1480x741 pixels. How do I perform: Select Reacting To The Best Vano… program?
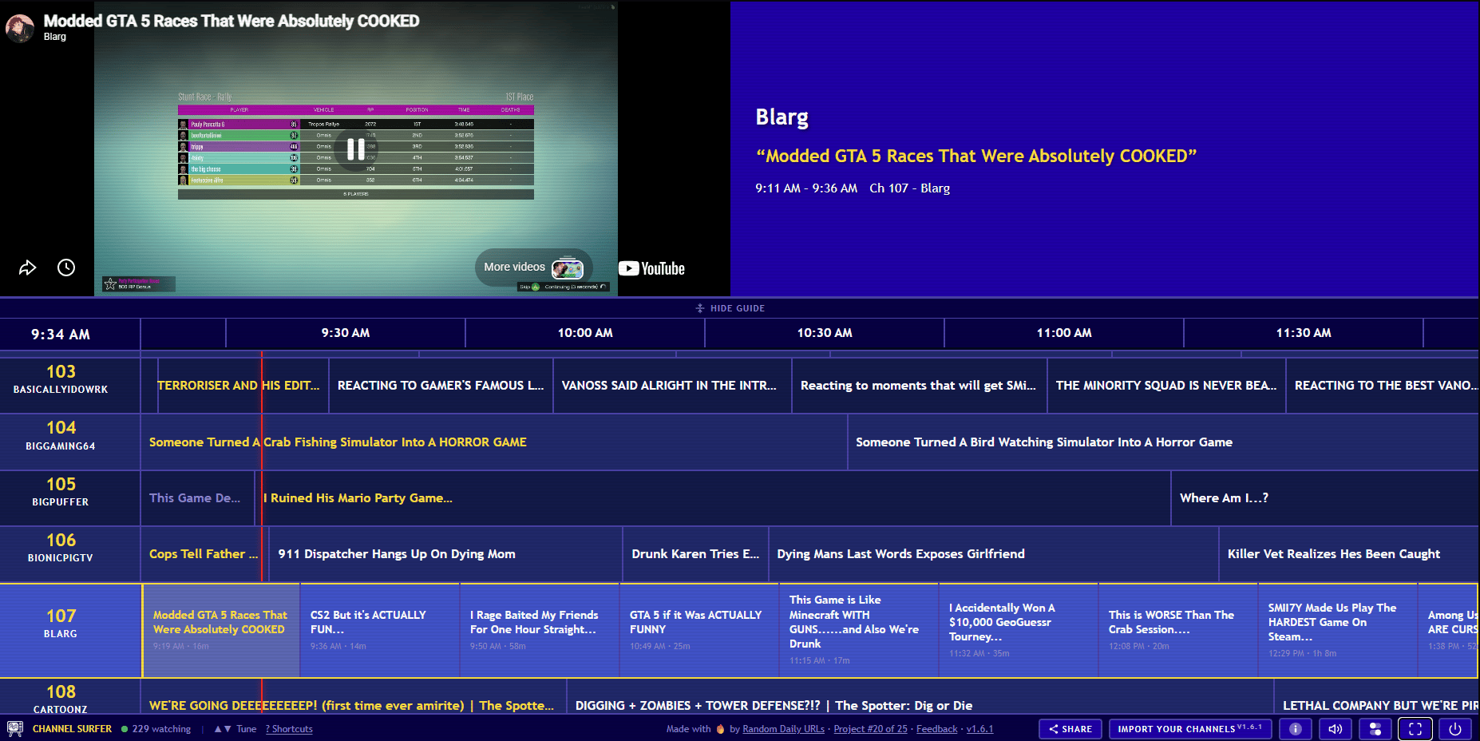tap(1383, 385)
